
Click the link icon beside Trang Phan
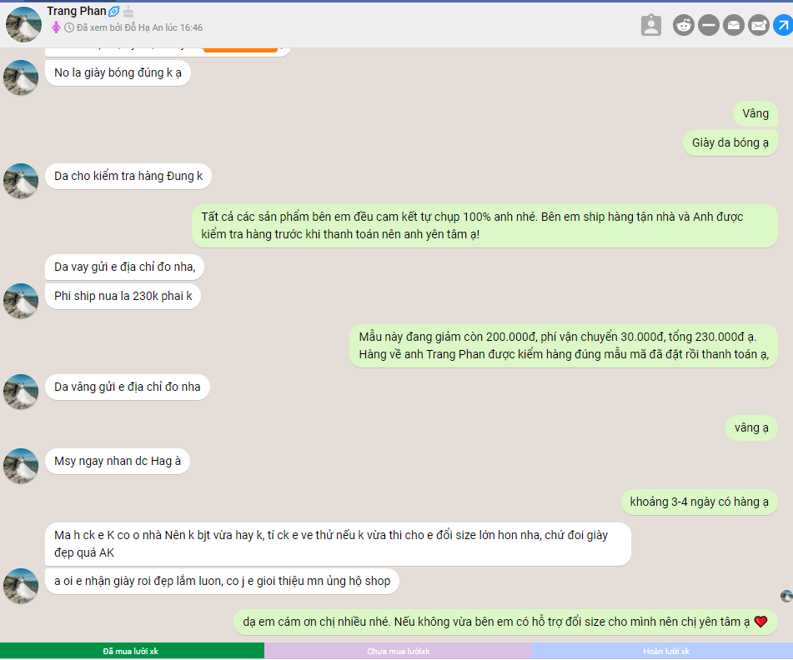(x=114, y=12)
